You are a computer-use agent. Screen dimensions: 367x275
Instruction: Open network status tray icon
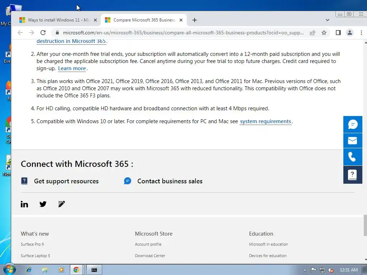click(322, 270)
